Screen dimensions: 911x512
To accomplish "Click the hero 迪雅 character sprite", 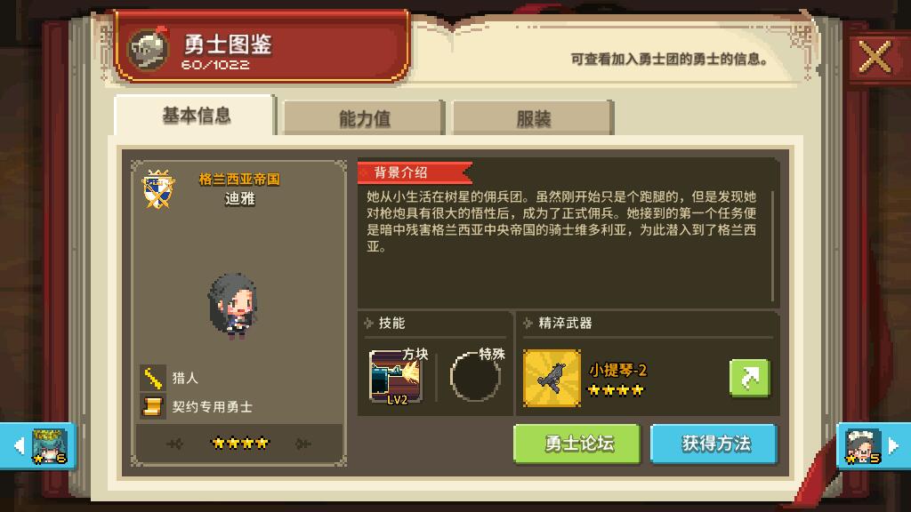I will coord(233,306).
